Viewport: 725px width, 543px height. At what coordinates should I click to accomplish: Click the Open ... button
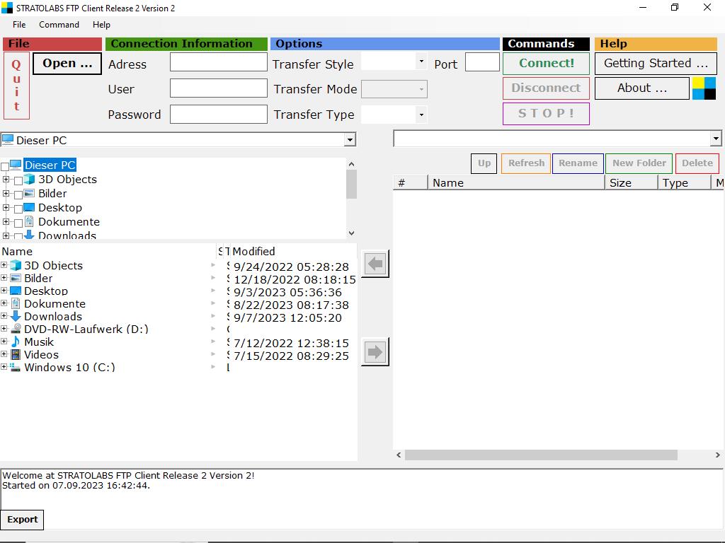(67, 63)
